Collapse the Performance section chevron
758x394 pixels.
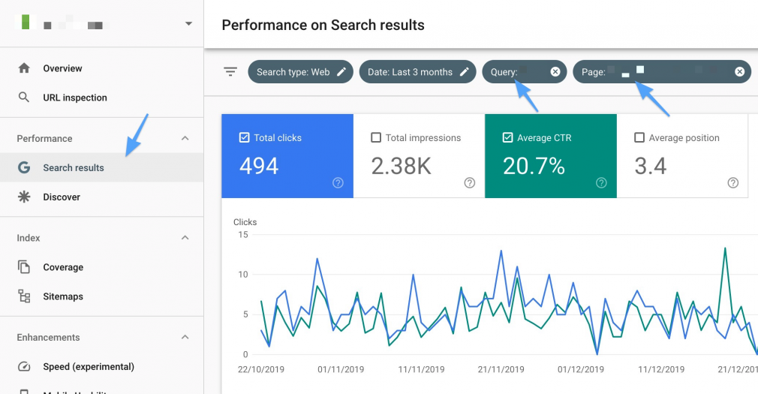185,138
